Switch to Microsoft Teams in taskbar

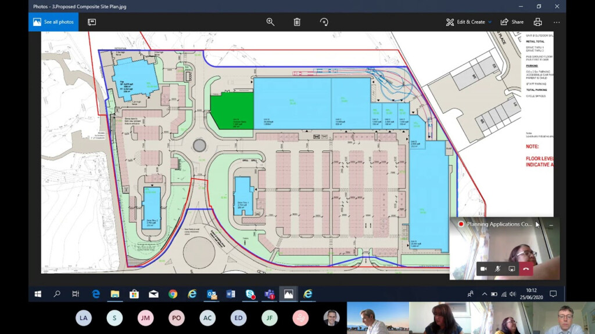[270, 294]
